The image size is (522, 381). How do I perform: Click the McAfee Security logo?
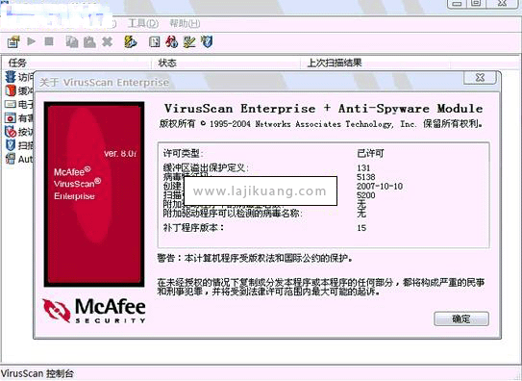click(x=94, y=311)
